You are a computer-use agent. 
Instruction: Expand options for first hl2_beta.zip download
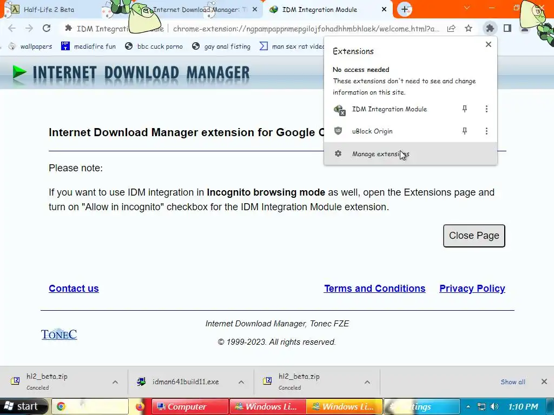tap(115, 382)
